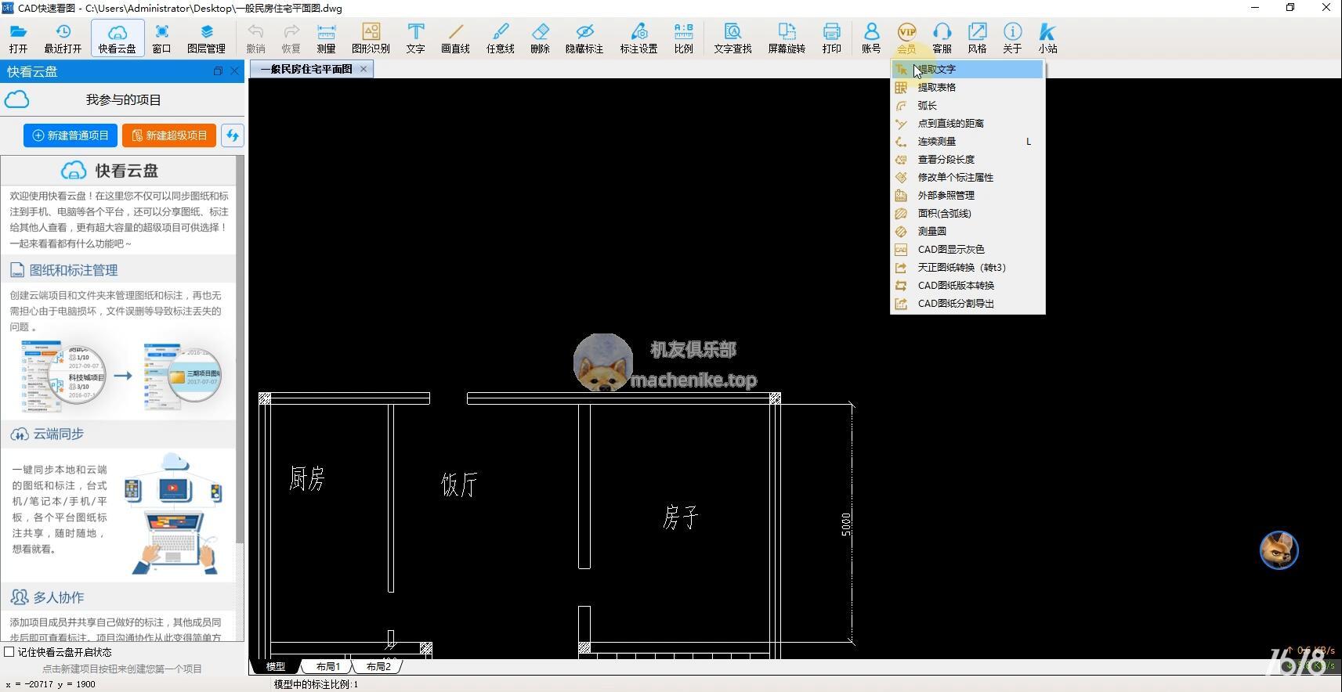Close the 一般民房住宅平面图 drawing tab
This screenshot has width=1342, height=692.
[x=364, y=69]
